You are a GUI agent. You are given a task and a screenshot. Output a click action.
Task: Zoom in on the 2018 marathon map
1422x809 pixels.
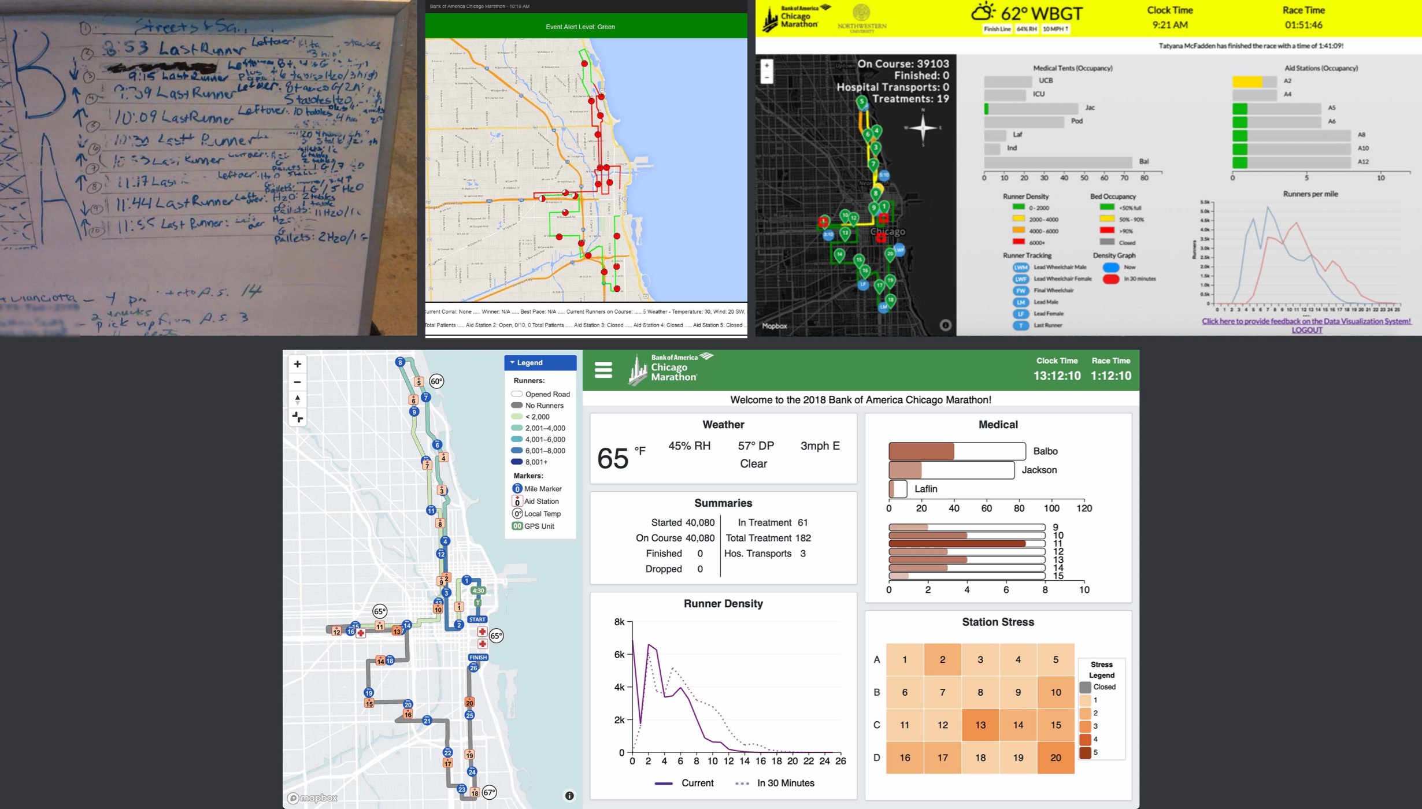click(x=297, y=364)
